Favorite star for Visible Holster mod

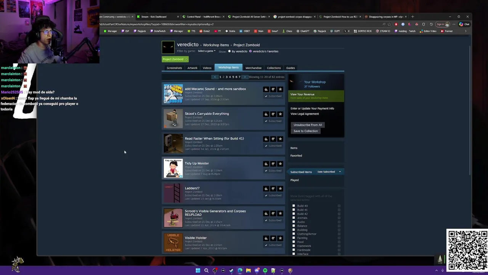(x=280, y=238)
